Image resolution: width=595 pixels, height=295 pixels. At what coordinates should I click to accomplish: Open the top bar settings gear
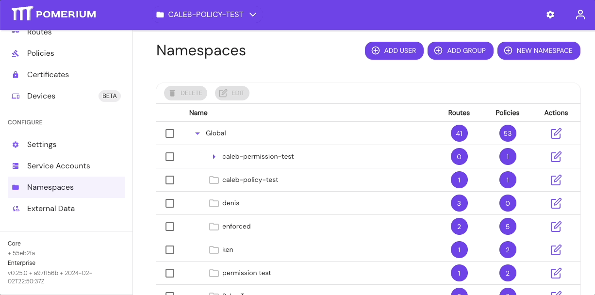pos(550,15)
